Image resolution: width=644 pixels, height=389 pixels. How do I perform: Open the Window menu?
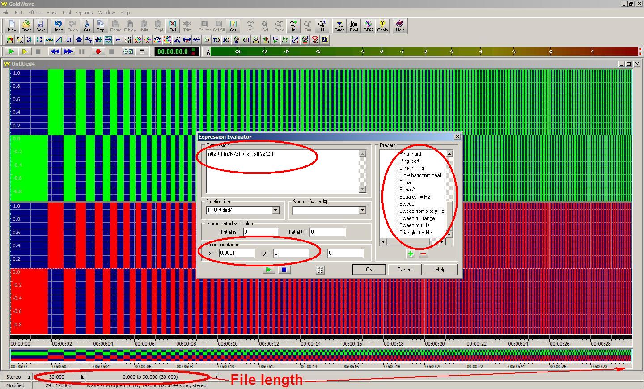tap(106, 13)
